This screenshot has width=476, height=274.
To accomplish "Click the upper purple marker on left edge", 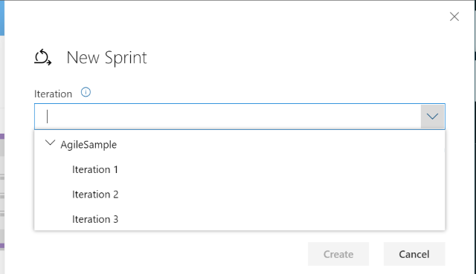I will 2,137.
